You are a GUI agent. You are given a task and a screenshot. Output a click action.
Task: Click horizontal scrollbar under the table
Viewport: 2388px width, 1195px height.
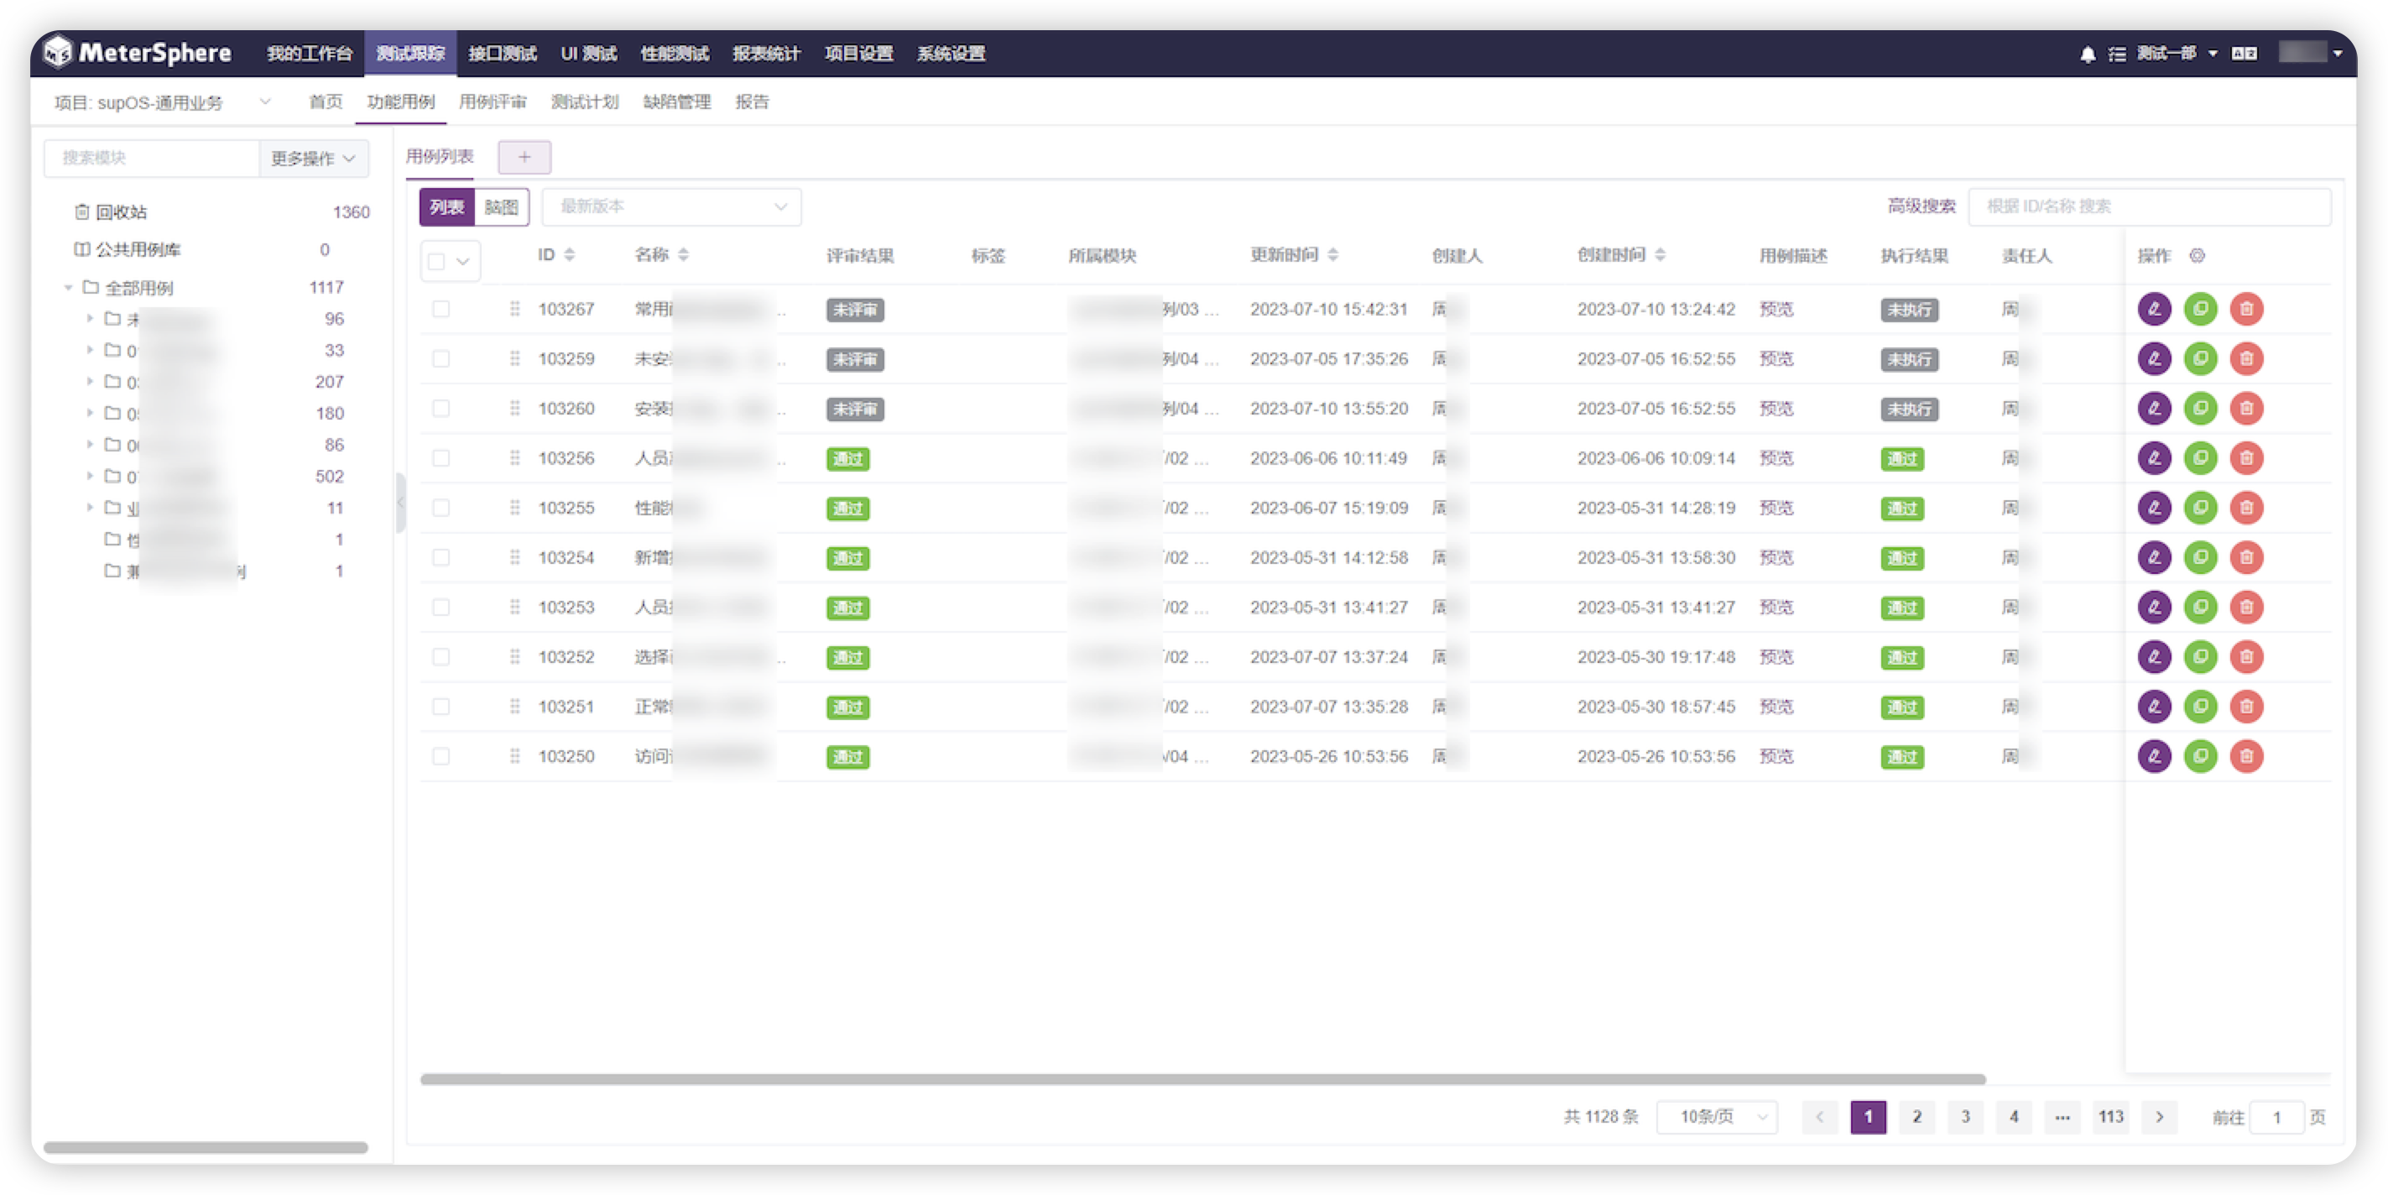(1202, 1079)
